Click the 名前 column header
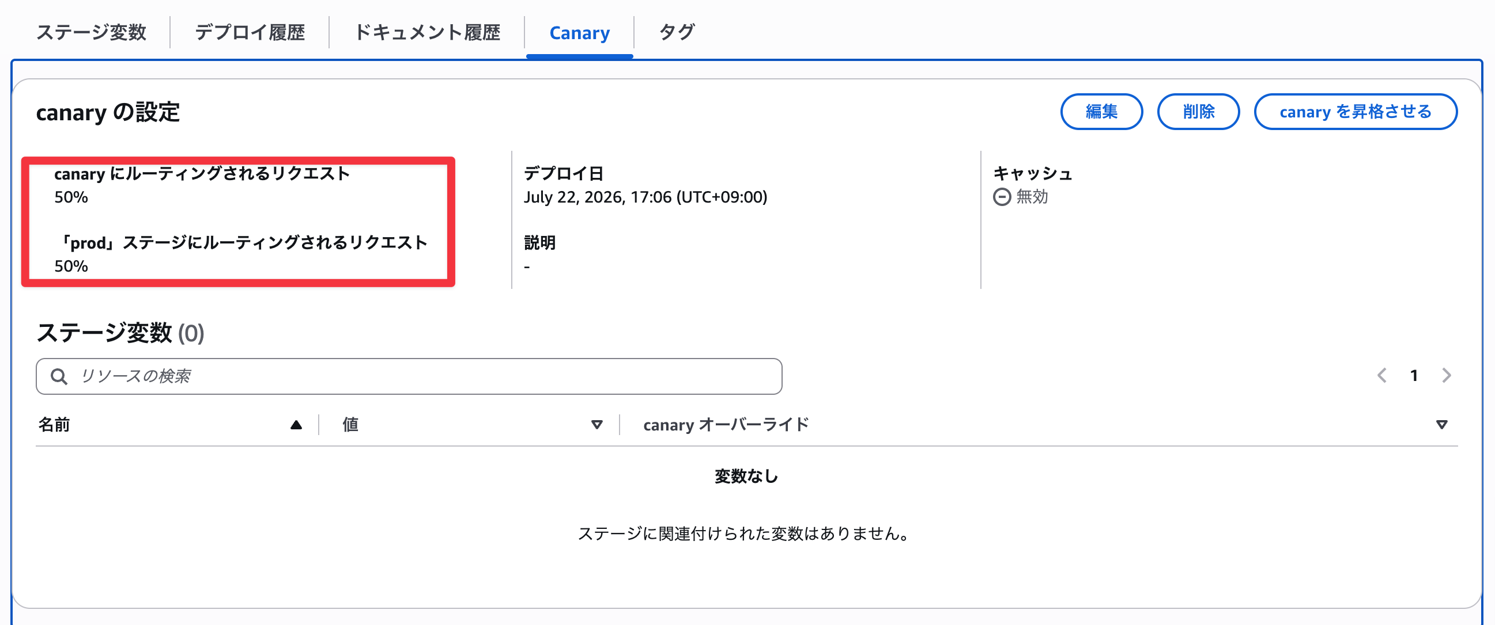The width and height of the screenshot is (1495, 625). click(54, 425)
